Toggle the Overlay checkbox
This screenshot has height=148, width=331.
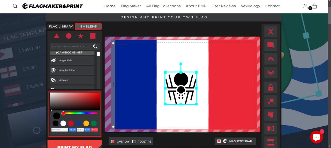coord(113,142)
